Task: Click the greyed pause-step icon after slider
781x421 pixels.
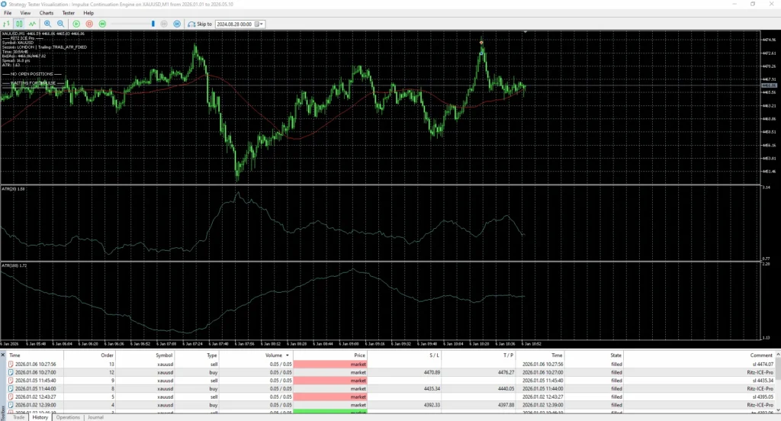Action: [164, 24]
